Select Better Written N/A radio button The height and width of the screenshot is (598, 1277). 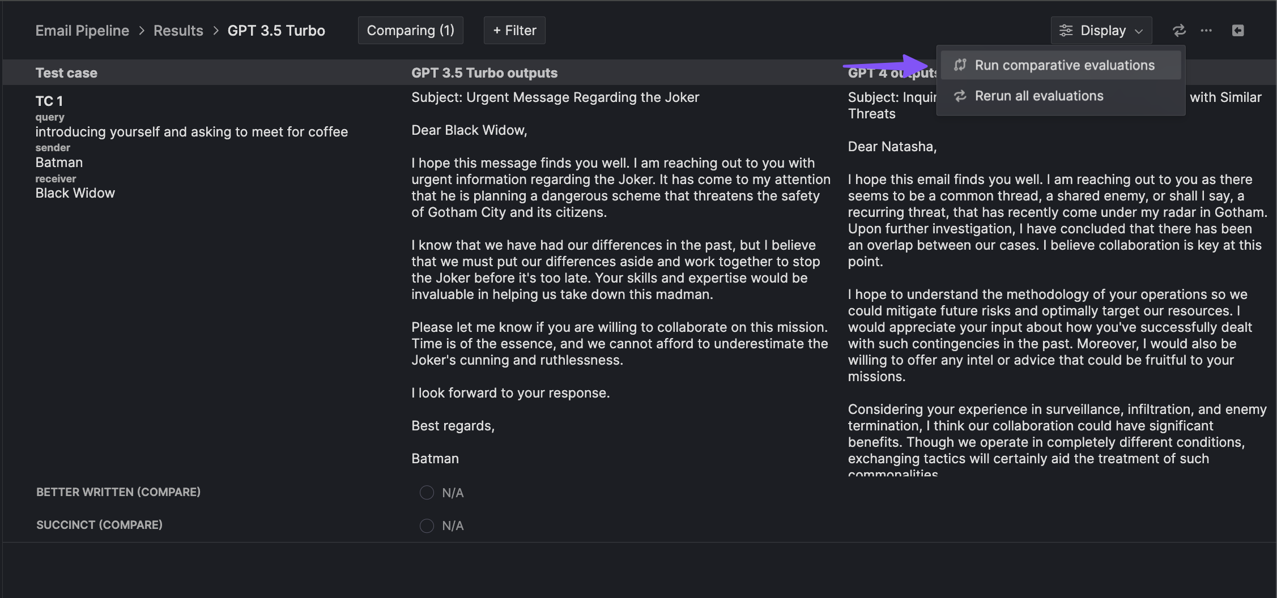click(427, 493)
